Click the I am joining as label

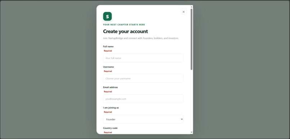pyautogui.click(x=111, y=108)
